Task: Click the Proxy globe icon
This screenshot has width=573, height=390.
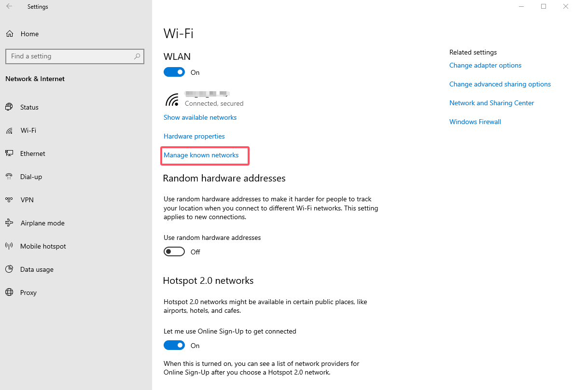Action: (9, 292)
